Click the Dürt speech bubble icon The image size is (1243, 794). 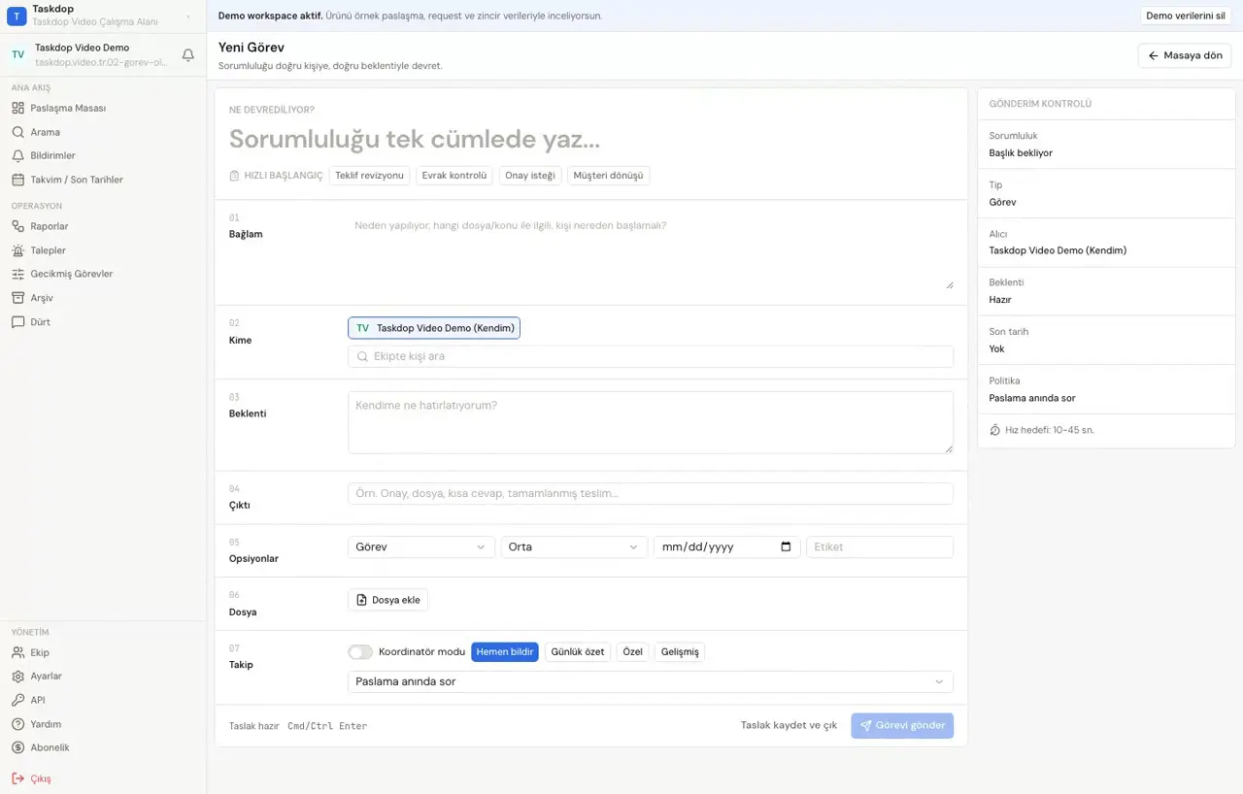click(18, 321)
